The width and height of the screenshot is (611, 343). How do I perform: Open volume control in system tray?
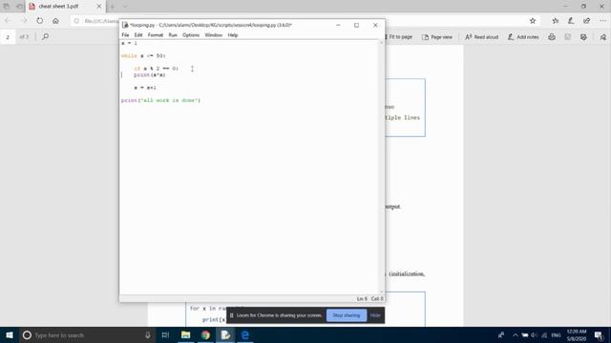pos(535,334)
